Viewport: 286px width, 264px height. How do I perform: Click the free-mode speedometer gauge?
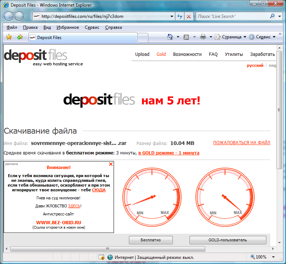tap(152, 197)
